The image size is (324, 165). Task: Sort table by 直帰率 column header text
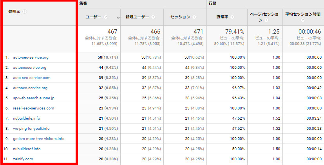[x=223, y=17]
